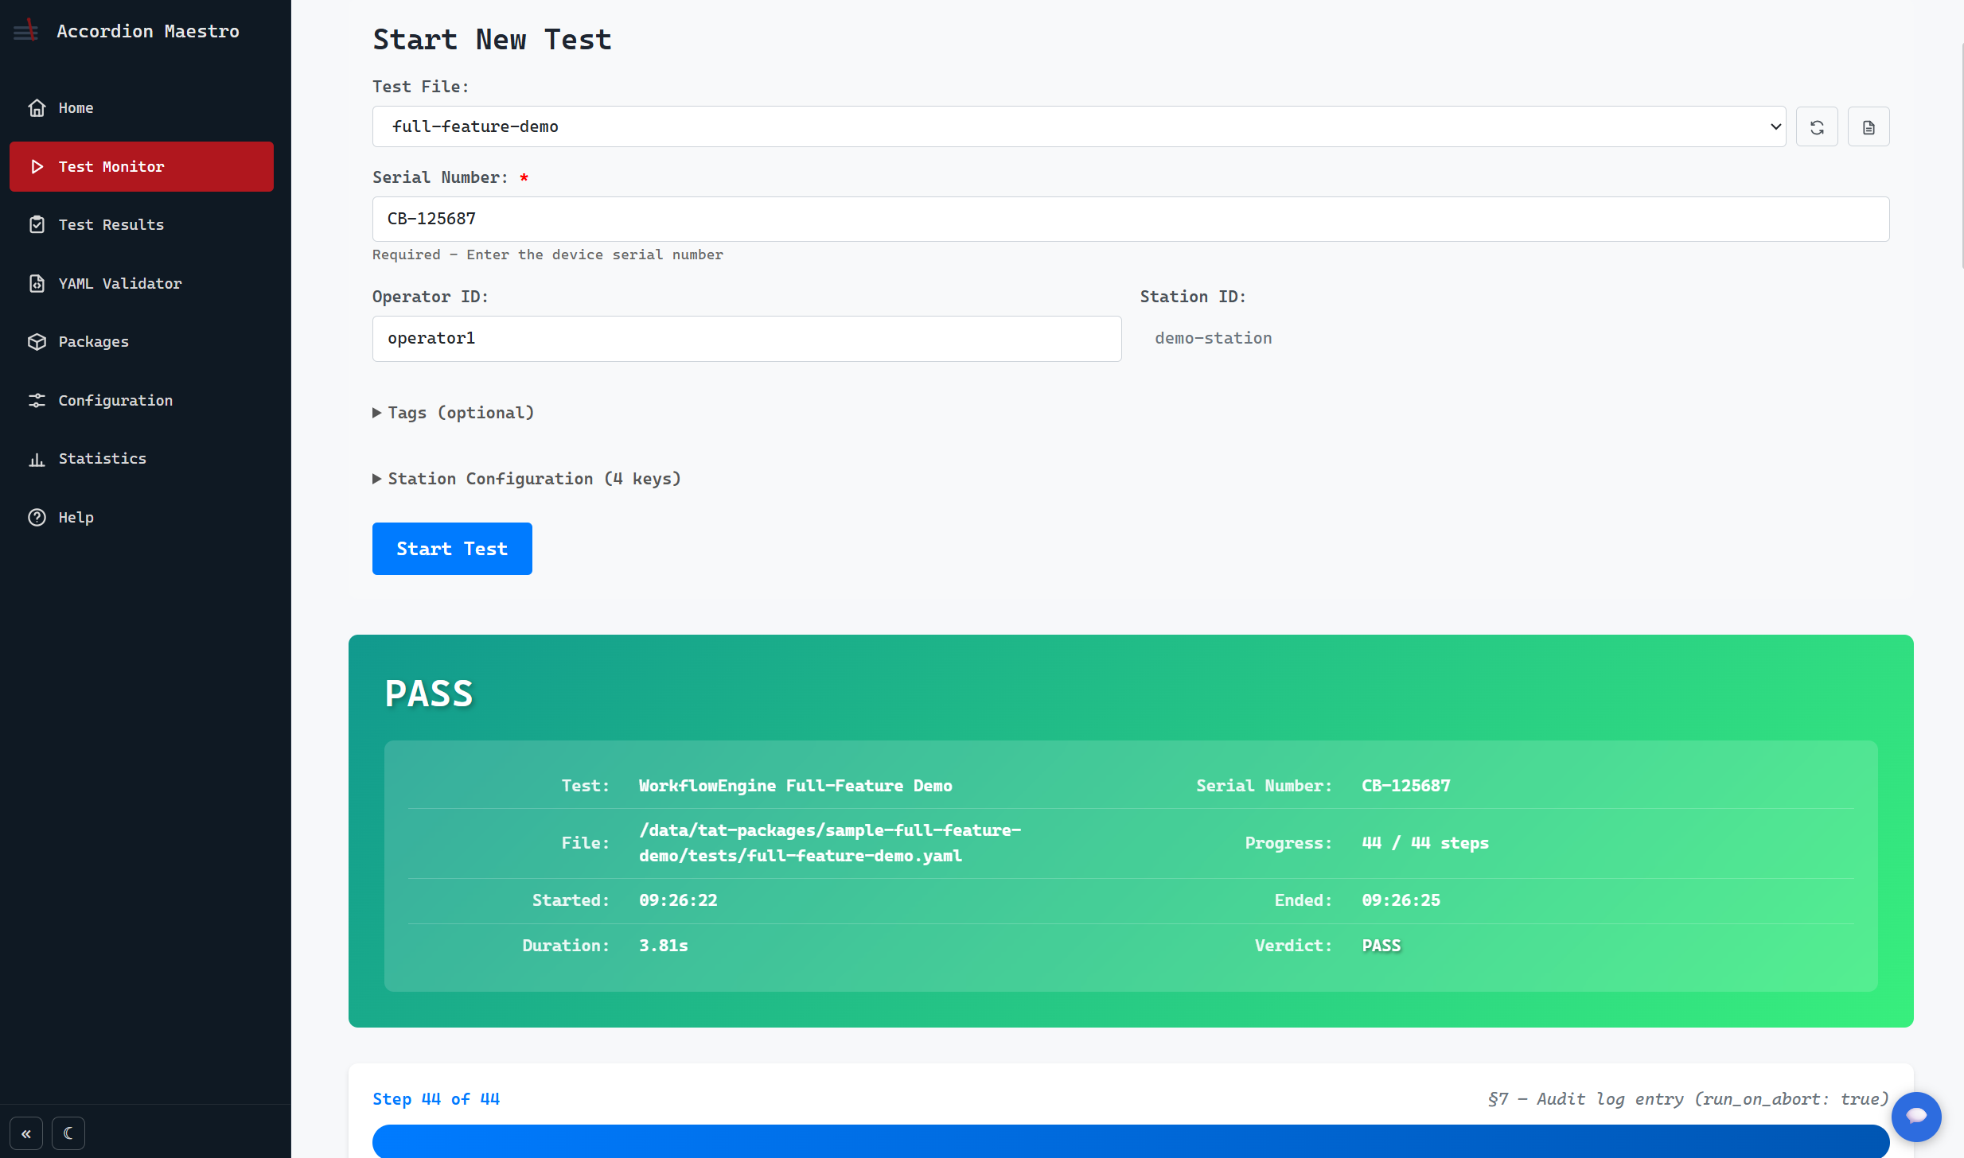This screenshot has height=1158, width=1964.
Task: Open Statistics page
Action: (x=142, y=459)
